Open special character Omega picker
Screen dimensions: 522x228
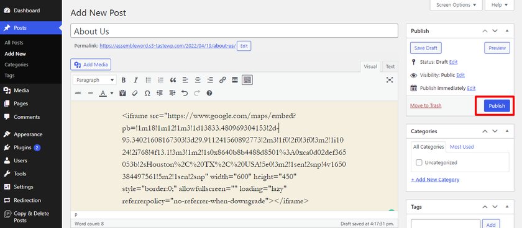147,94
